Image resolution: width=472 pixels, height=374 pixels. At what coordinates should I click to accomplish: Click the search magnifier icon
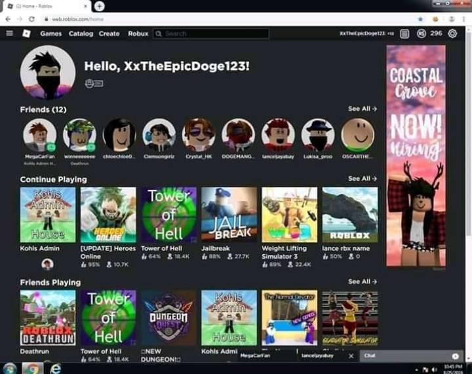(x=159, y=33)
